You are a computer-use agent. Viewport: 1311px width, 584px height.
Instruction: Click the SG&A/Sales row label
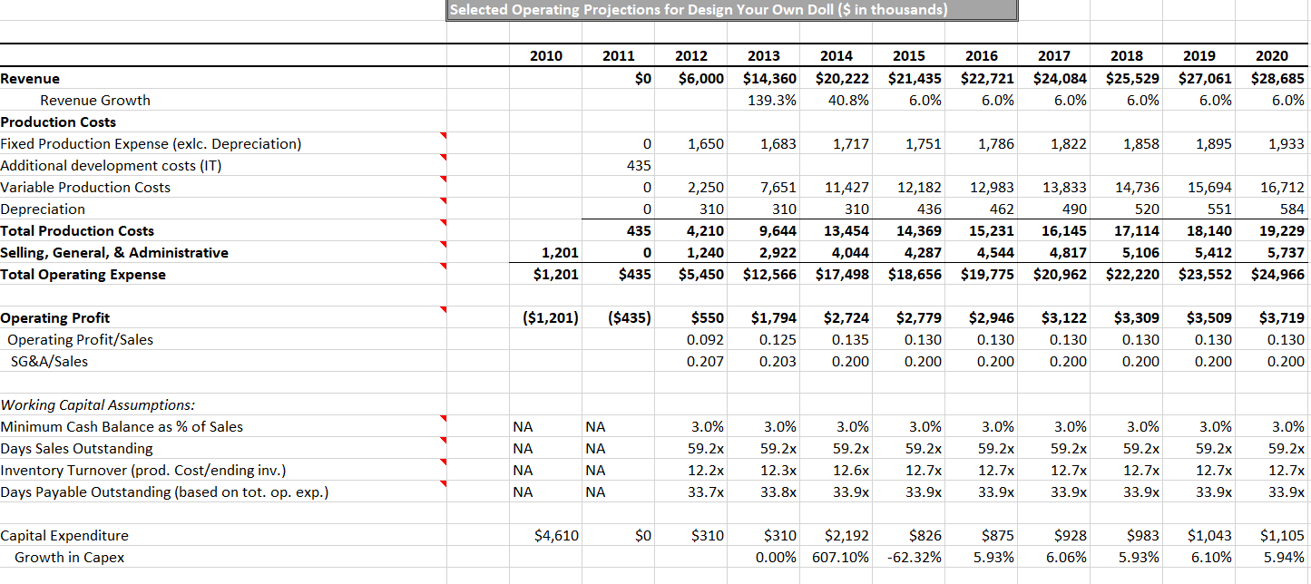tap(50, 361)
